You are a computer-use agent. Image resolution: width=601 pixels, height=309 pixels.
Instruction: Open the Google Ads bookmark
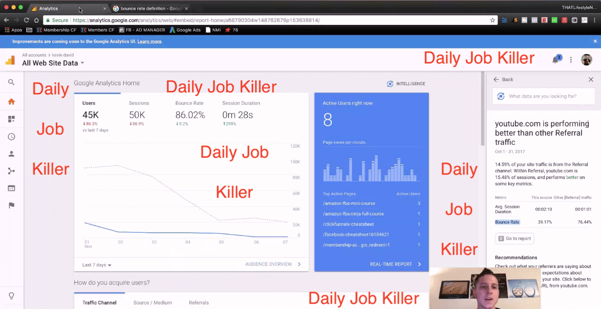point(185,30)
